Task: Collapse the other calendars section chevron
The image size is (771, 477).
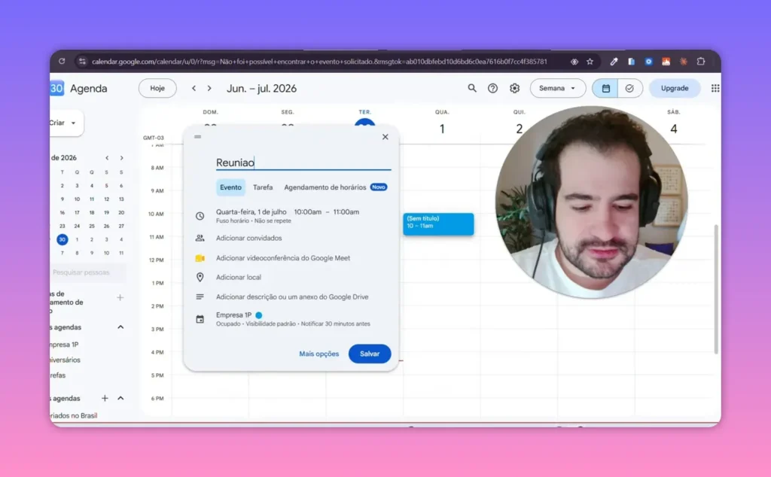Action: click(x=120, y=399)
